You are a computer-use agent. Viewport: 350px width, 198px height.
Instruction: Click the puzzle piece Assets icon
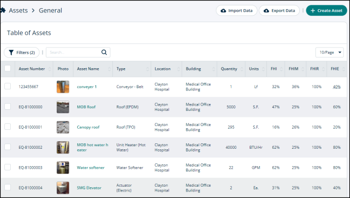(3, 10)
